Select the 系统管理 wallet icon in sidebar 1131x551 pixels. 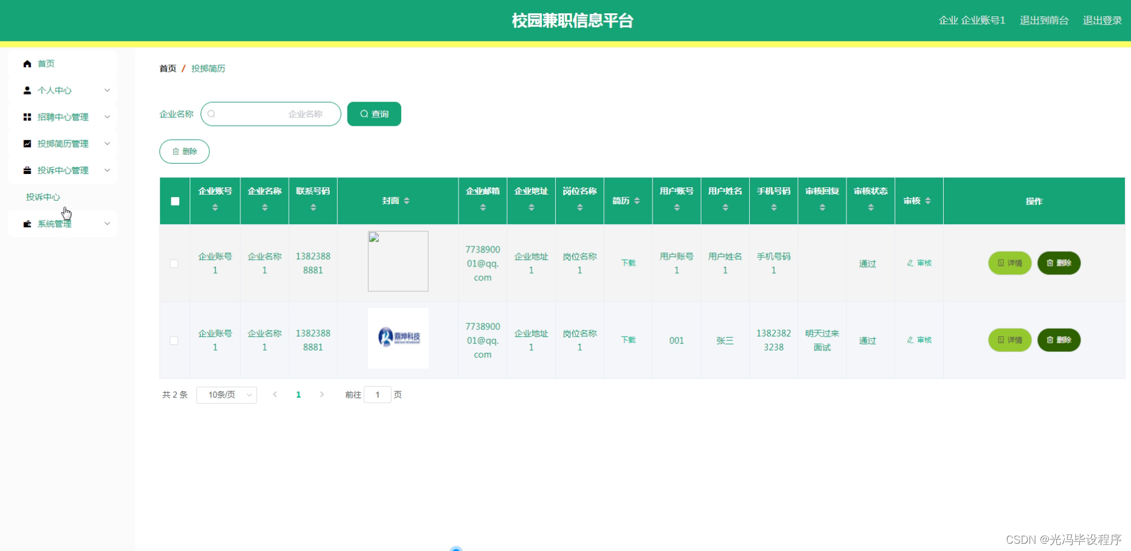point(27,223)
